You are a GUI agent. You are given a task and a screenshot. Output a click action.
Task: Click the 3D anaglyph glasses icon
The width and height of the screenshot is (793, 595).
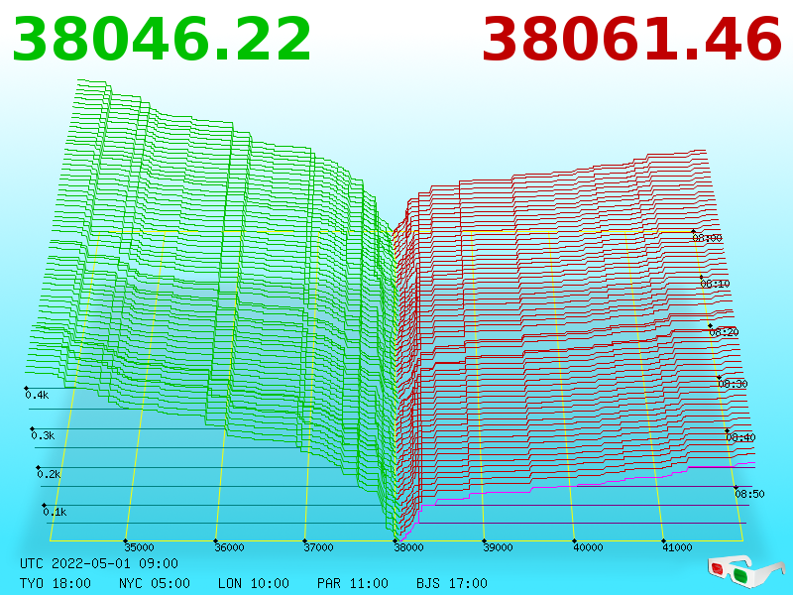click(x=746, y=571)
